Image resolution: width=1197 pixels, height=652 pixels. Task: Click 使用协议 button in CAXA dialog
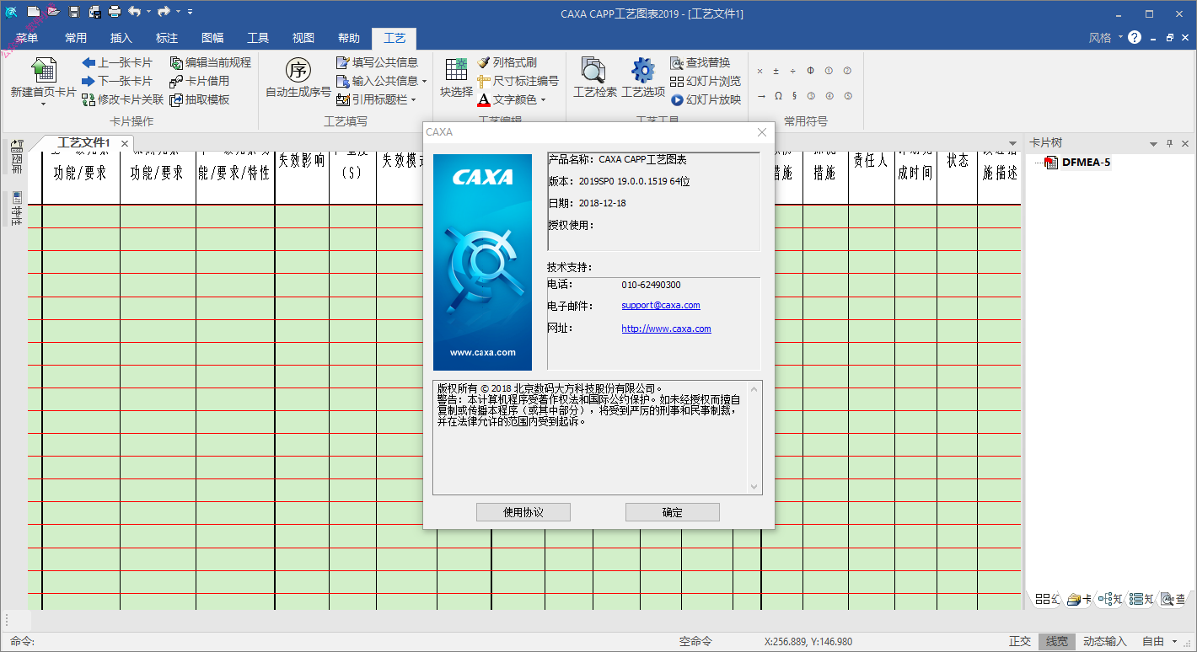(x=523, y=512)
